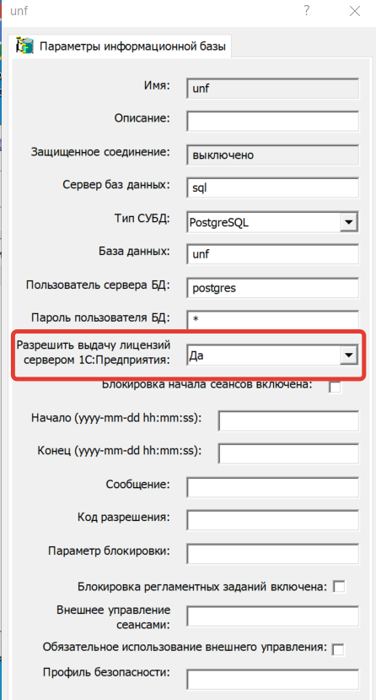This screenshot has height=700, width=376.
Task: Select the Пользователь сервера БД field
Action: point(272,288)
